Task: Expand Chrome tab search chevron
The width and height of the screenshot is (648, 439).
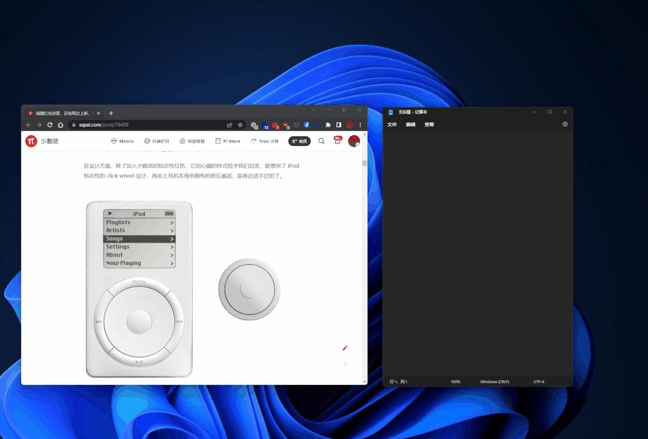Action: point(313,110)
